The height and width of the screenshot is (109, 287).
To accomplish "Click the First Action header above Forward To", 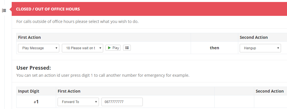I will pos(69,91).
